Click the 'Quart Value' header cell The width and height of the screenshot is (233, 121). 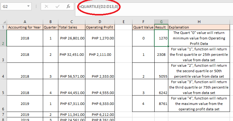[143, 27]
